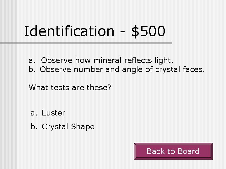Click the slide title Identification - $500
226x169 pixels.
[x=94, y=31]
